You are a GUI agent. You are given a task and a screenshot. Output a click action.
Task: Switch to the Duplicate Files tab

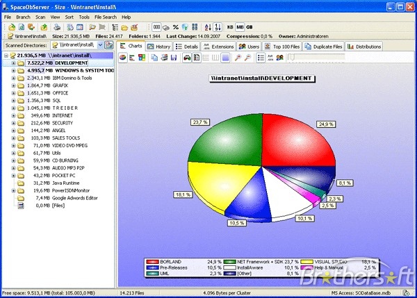pos(323,47)
